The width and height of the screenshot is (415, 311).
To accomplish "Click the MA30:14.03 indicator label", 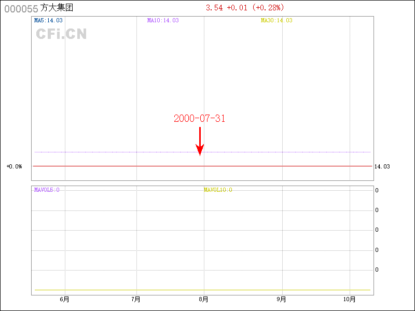I will tap(276, 20).
